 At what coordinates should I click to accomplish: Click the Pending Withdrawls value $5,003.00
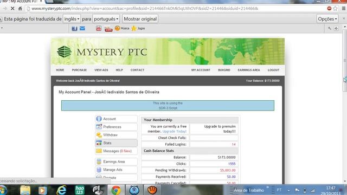pos(228,171)
